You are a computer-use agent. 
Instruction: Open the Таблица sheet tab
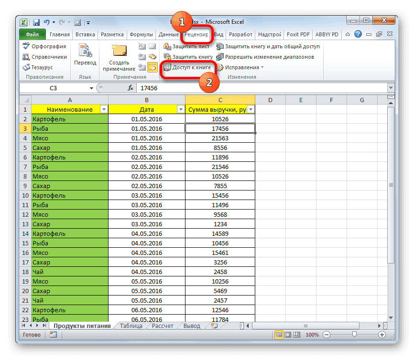[x=129, y=326]
